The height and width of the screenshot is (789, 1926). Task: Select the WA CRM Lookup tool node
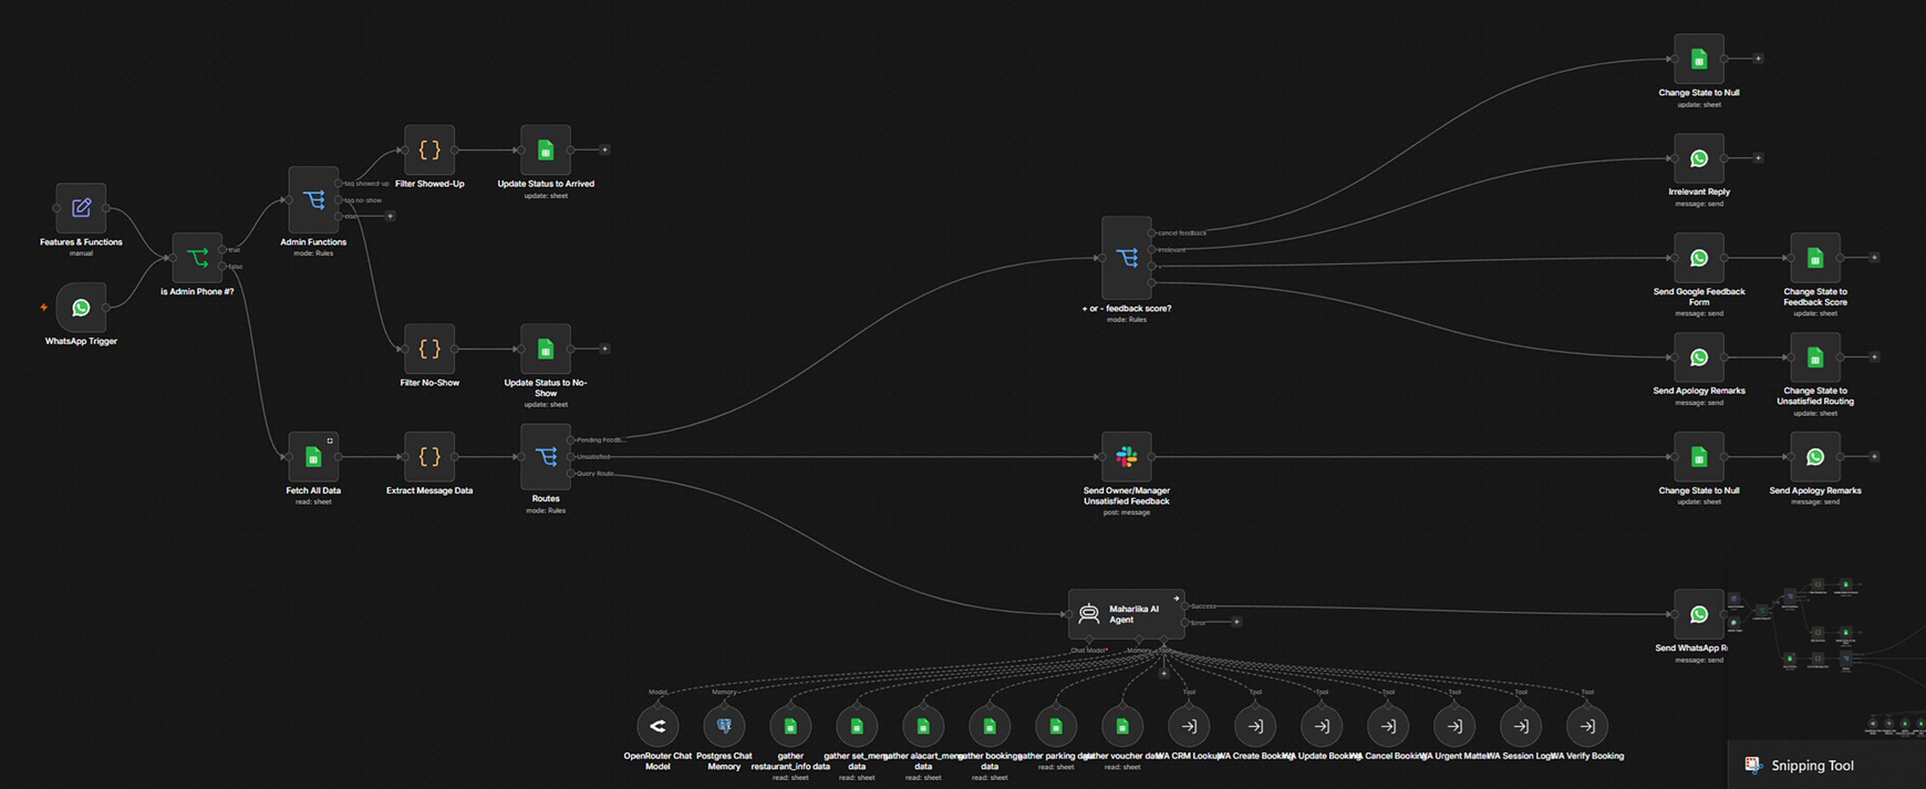pyautogui.click(x=1189, y=725)
